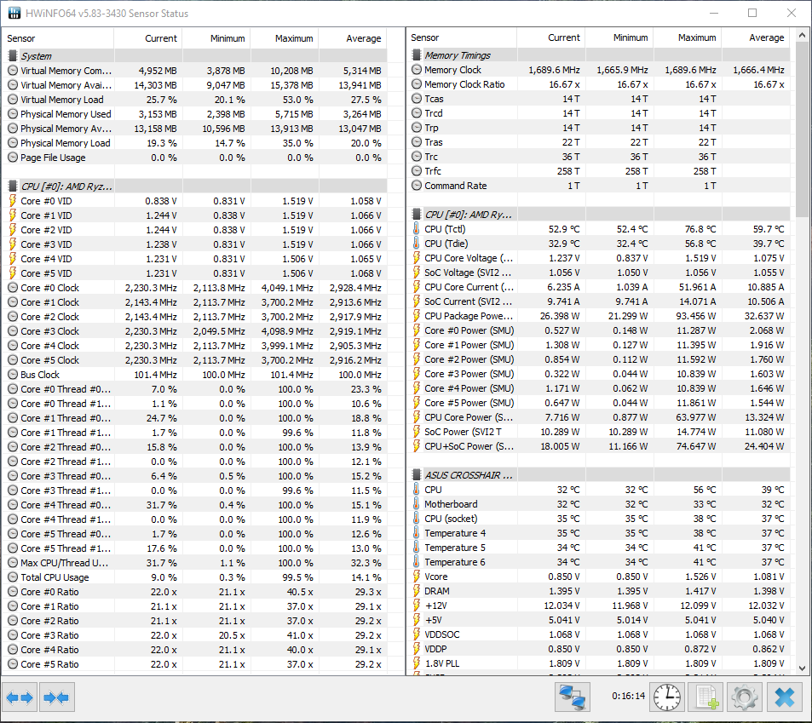Click the Core #0 VID voltage icon
Screen dimensions: 812x723
tap(13, 201)
